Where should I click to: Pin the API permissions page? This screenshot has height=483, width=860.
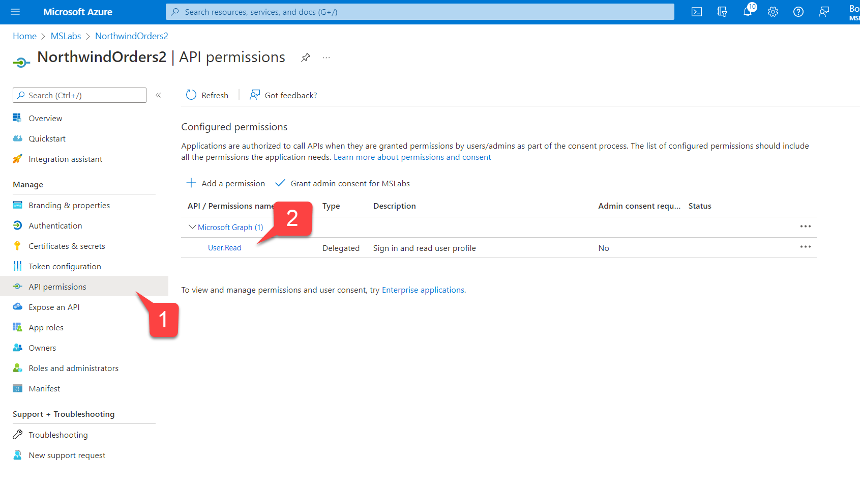[306, 58]
